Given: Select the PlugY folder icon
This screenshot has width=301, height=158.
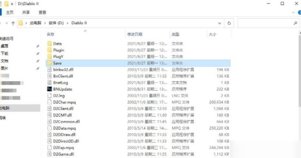Looking at the screenshot, I should (x=49, y=57).
